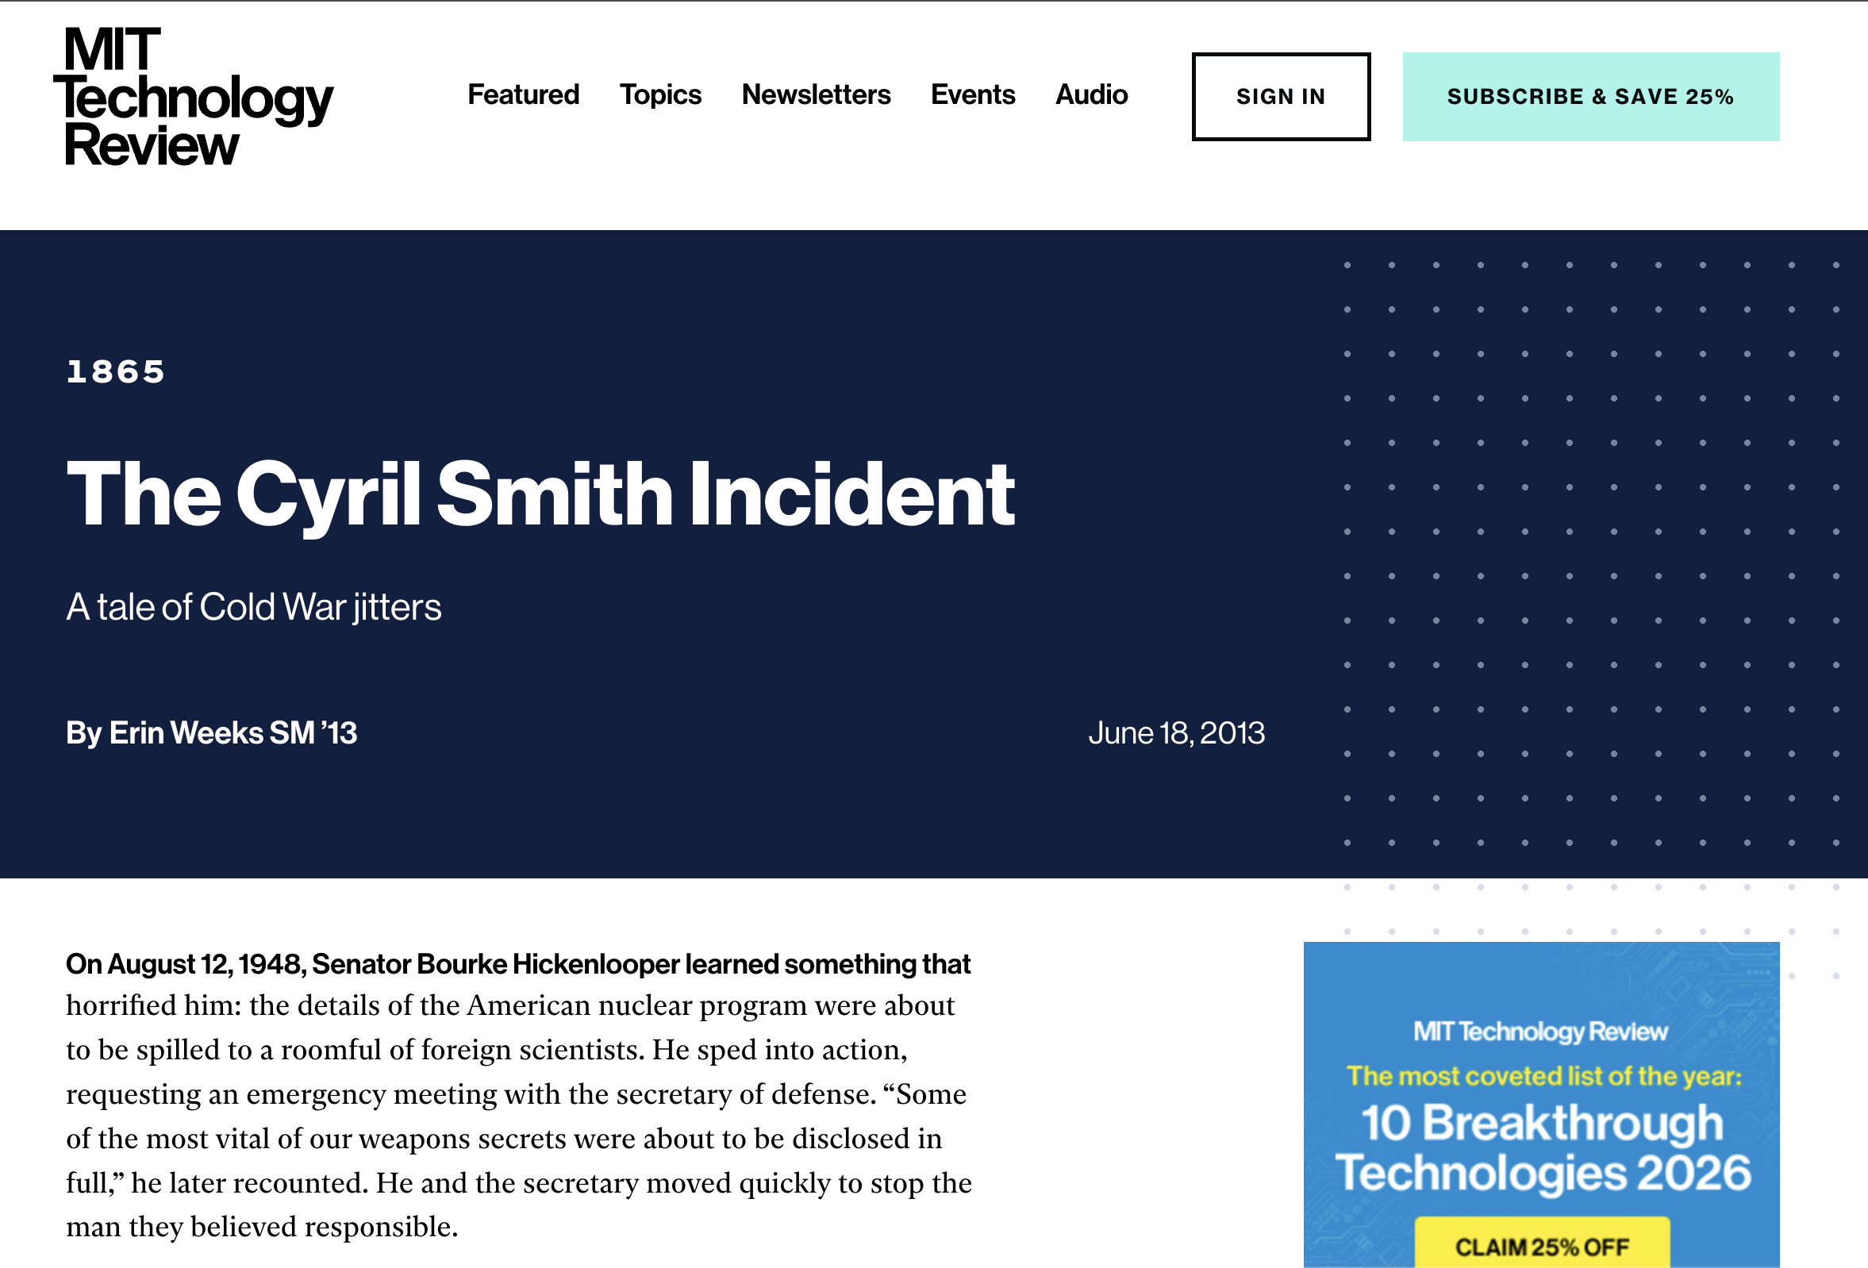Open the Events navigation link

tap(973, 94)
